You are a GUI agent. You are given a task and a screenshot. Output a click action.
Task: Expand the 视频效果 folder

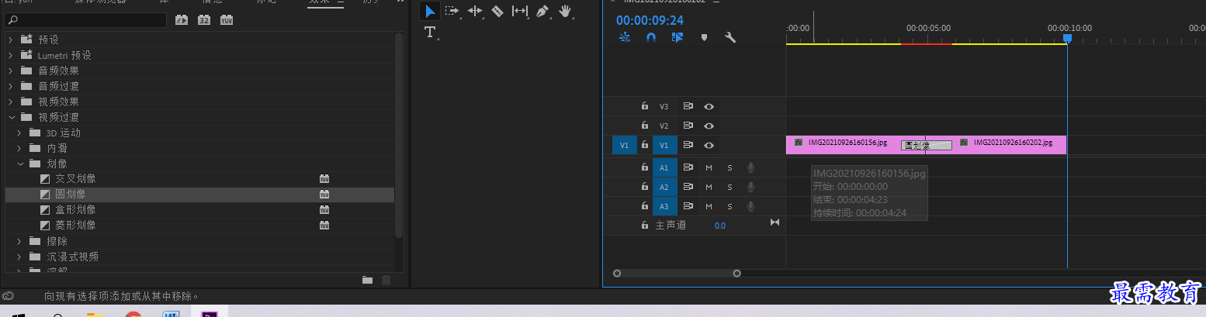point(11,102)
